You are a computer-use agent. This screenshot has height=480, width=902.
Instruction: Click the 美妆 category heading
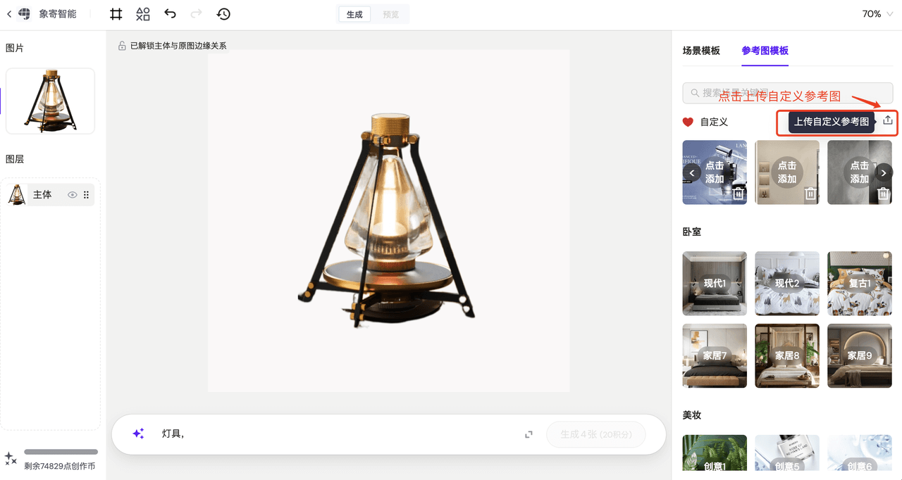click(x=692, y=415)
